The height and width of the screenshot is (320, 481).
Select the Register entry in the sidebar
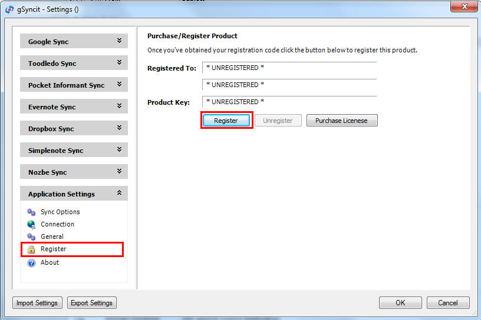pos(54,249)
